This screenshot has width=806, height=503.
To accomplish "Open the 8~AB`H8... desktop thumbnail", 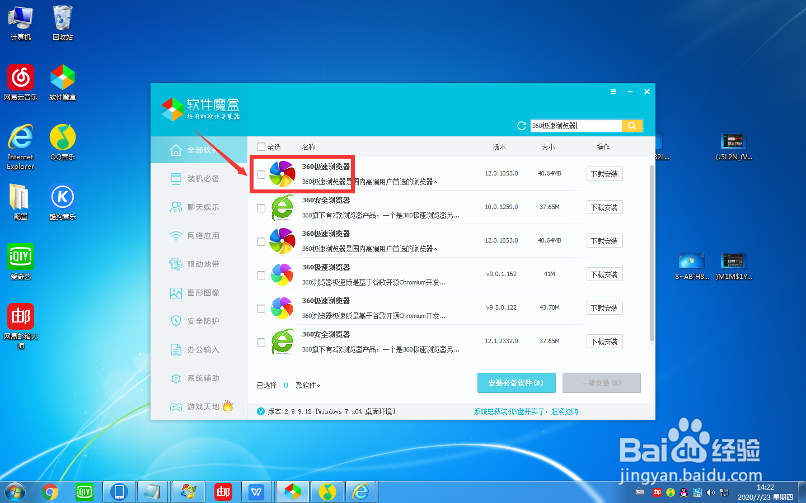I will point(692,266).
